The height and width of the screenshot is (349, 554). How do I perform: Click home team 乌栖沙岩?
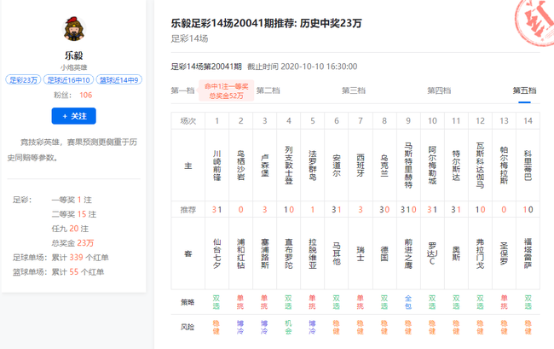tap(240, 166)
